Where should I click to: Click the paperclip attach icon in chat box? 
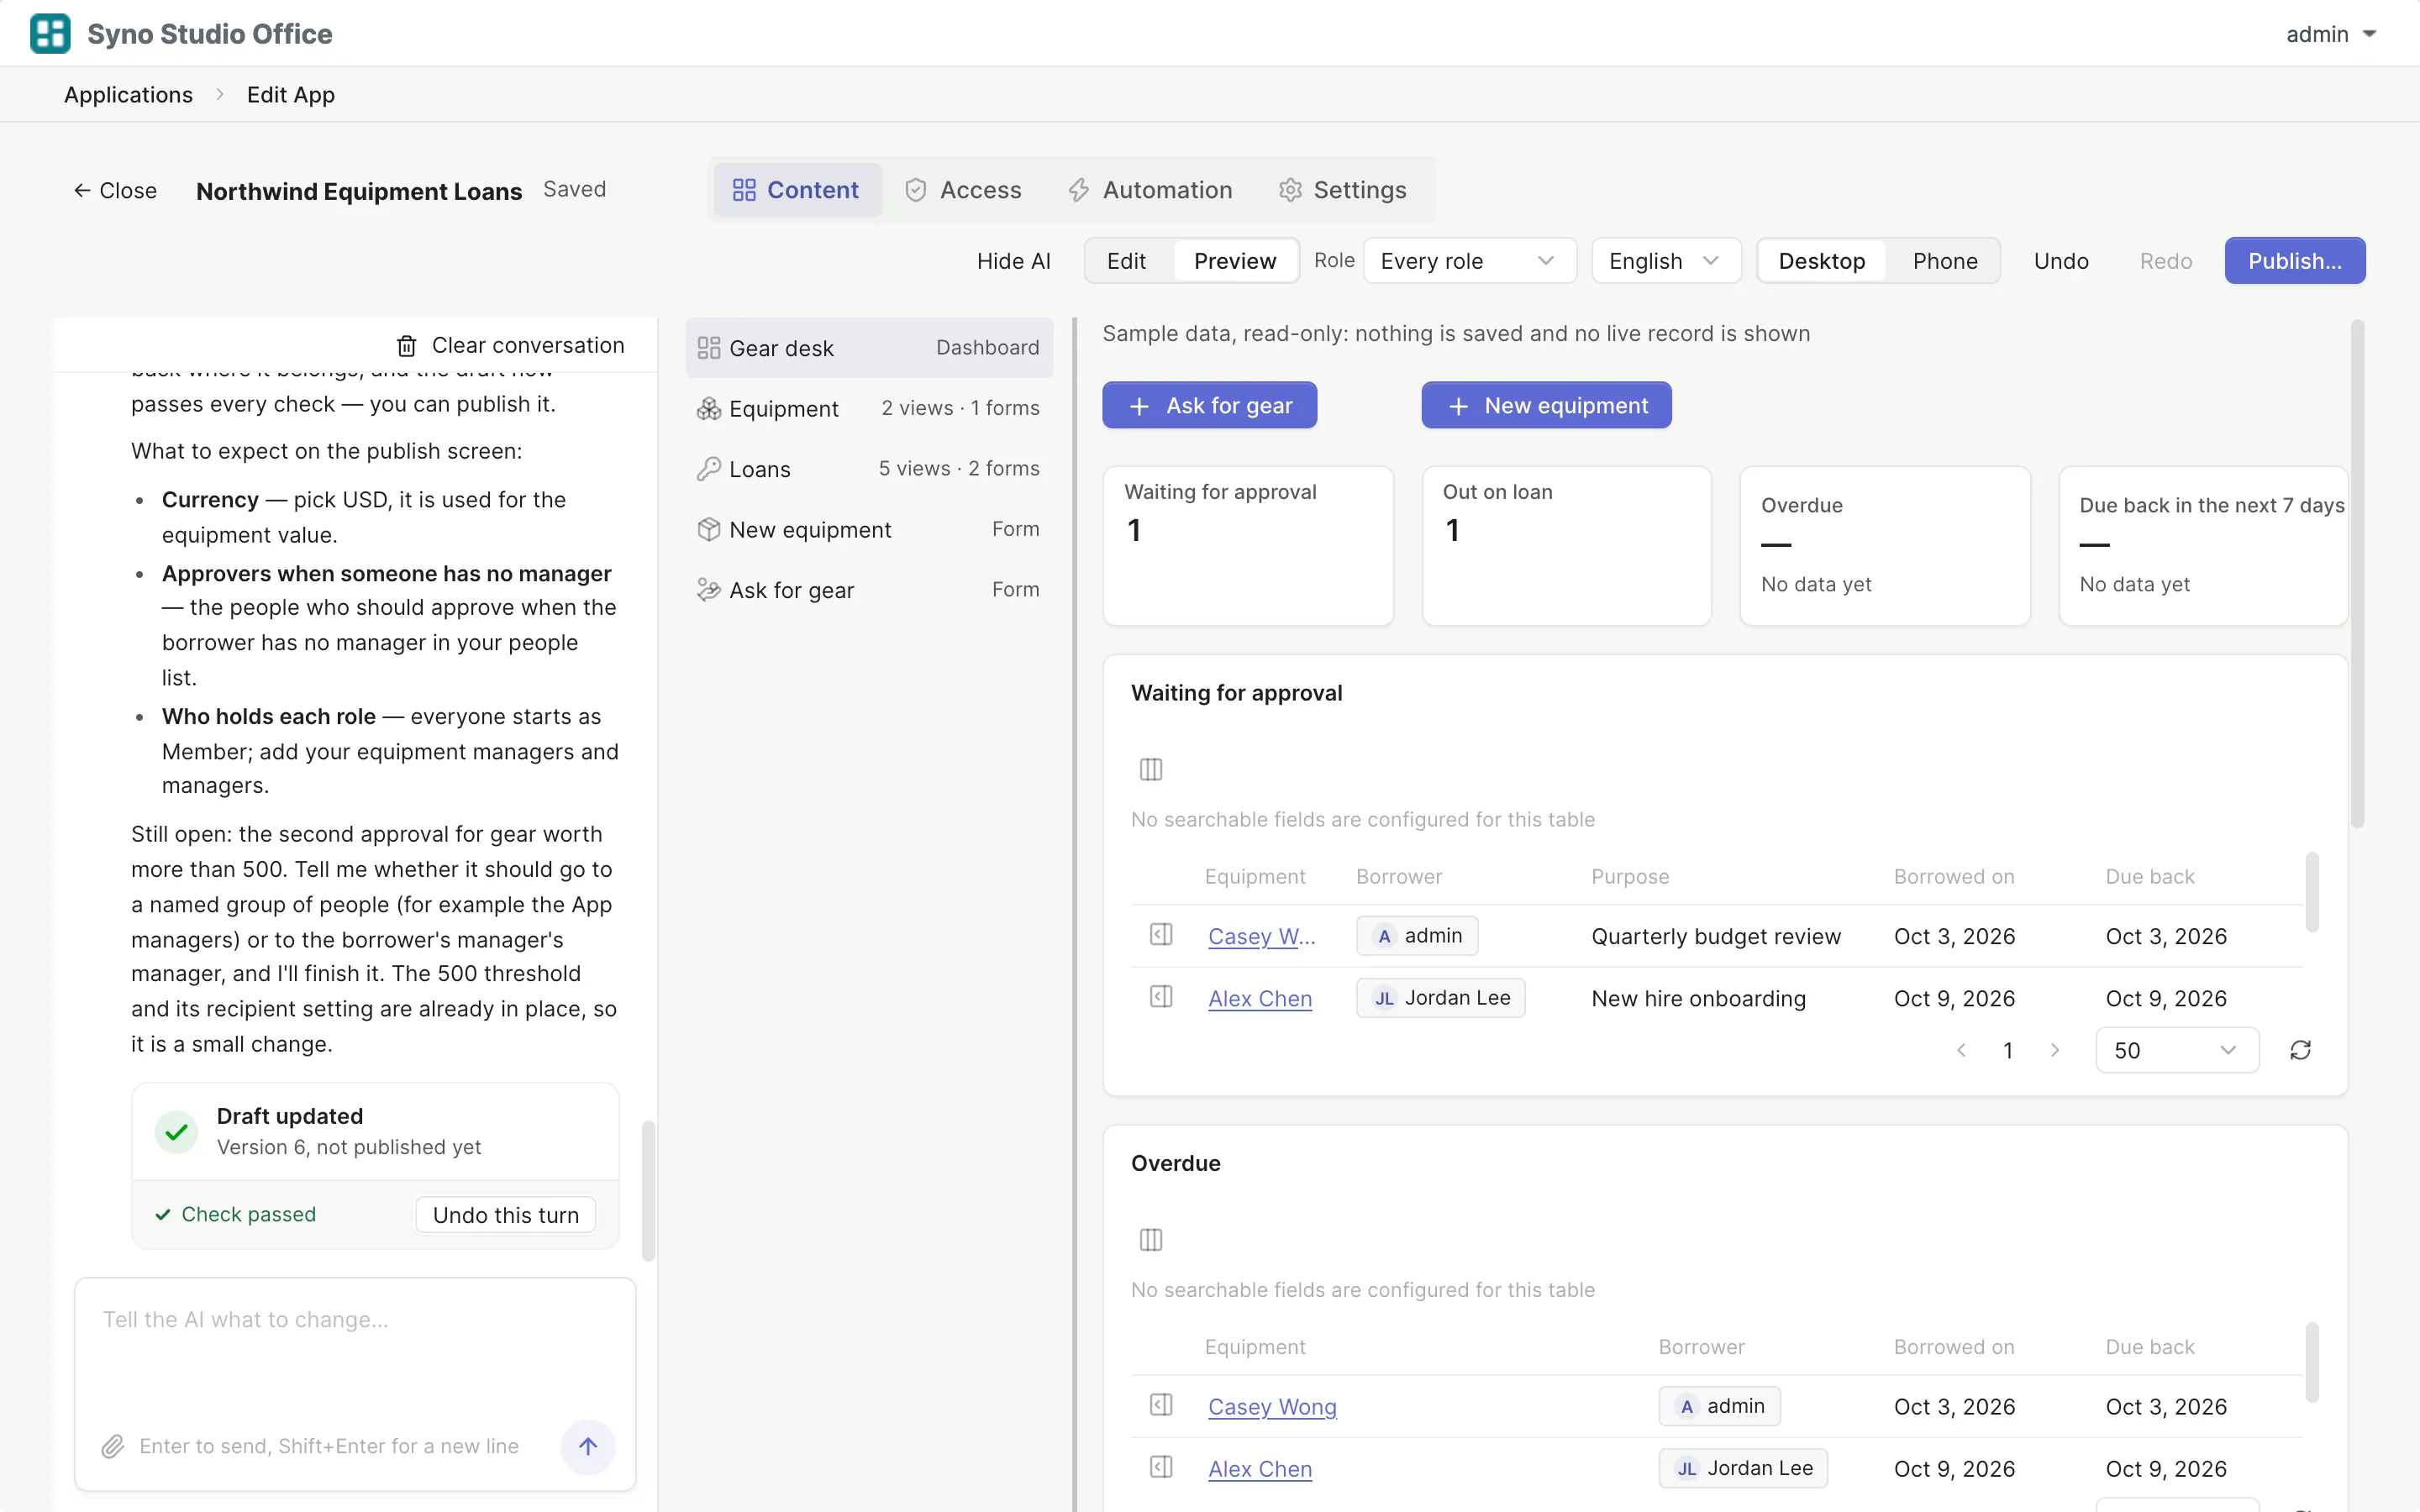(x=112, y=1446)
